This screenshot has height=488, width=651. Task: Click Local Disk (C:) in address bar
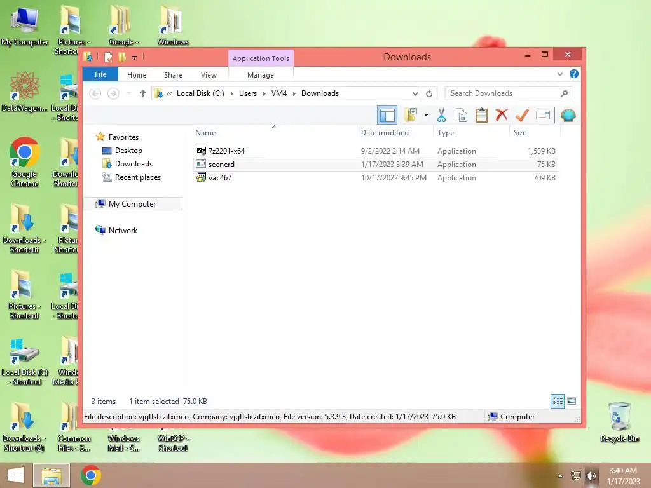200,93
